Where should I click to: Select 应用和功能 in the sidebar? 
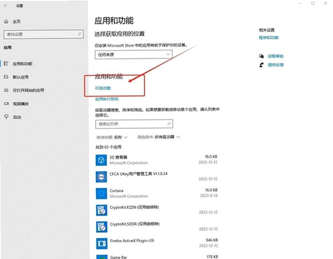pos(22,64)
